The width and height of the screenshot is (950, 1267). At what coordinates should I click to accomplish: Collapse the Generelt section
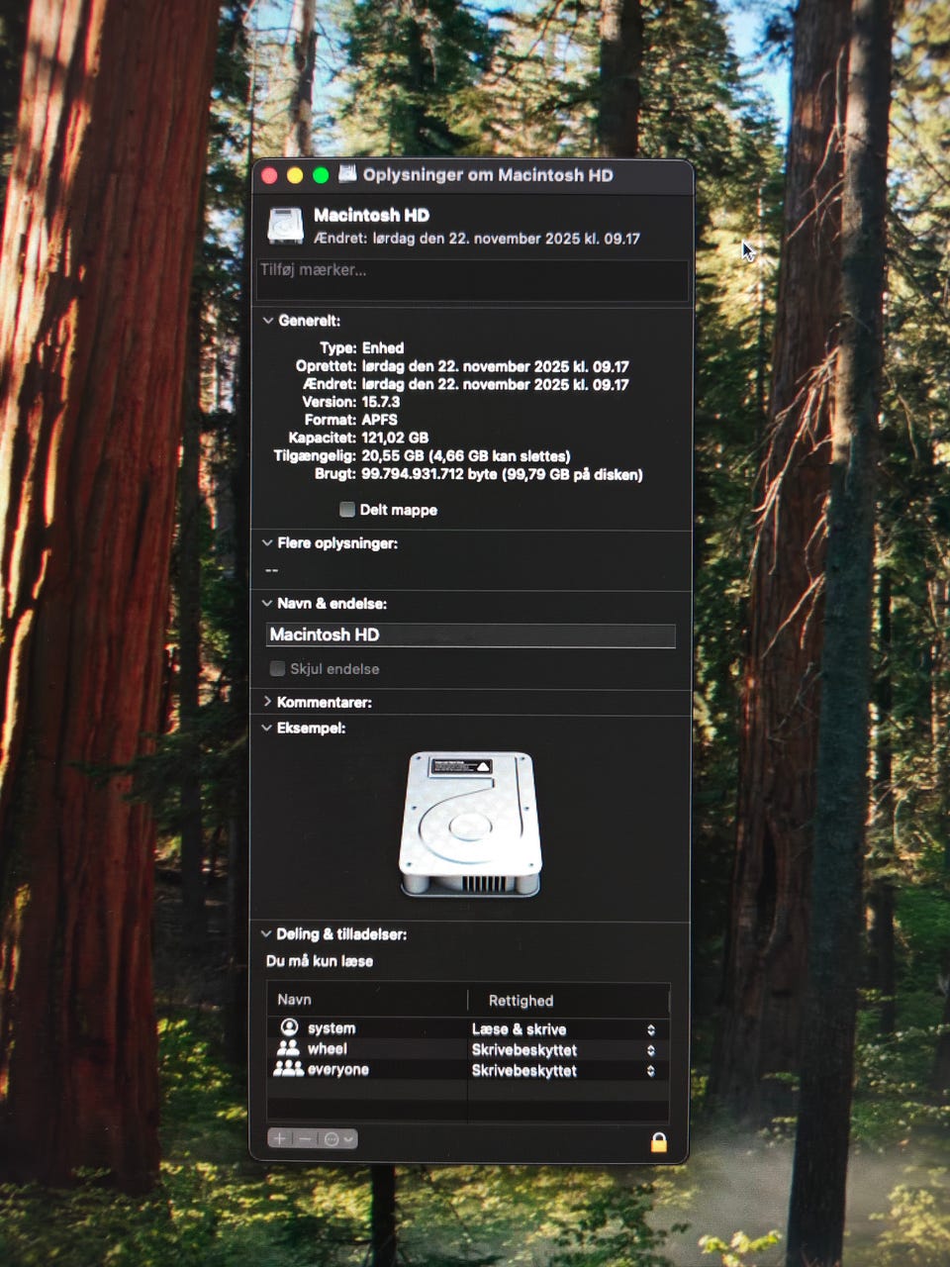pos(267,321)
